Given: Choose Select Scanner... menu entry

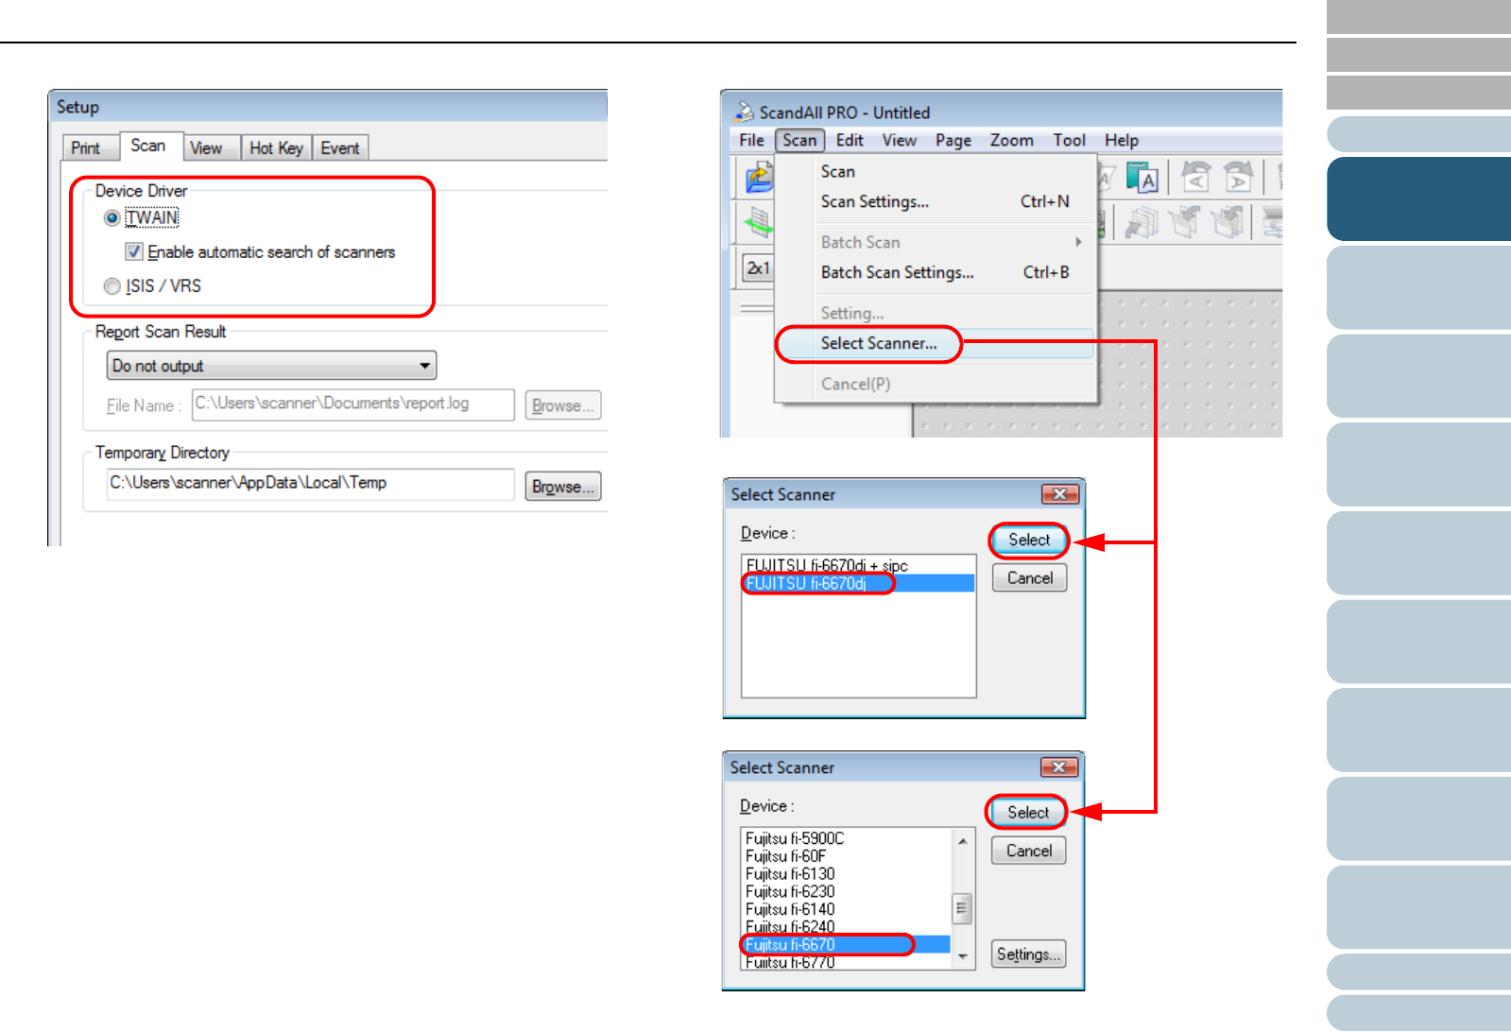Looking at the screenshot, I should [936, 343].
